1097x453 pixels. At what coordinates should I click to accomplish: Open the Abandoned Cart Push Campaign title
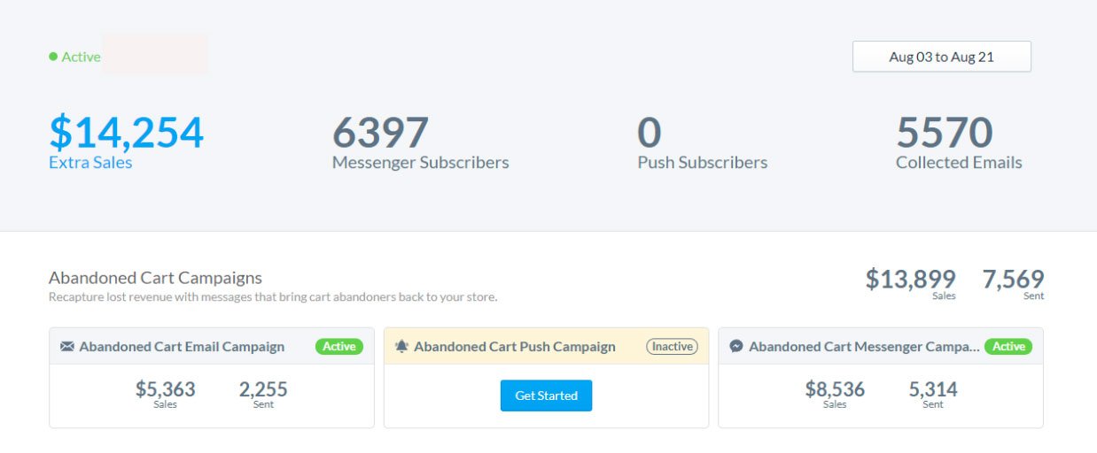click(x=515, y=347)
